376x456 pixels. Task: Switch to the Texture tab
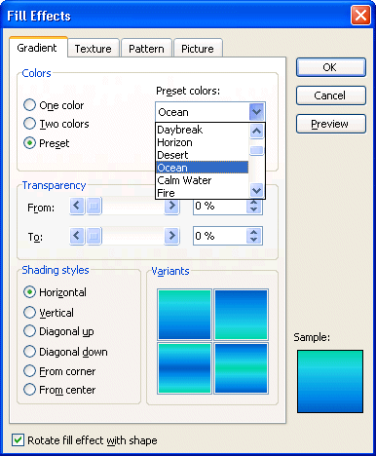[x=94, y=49]
